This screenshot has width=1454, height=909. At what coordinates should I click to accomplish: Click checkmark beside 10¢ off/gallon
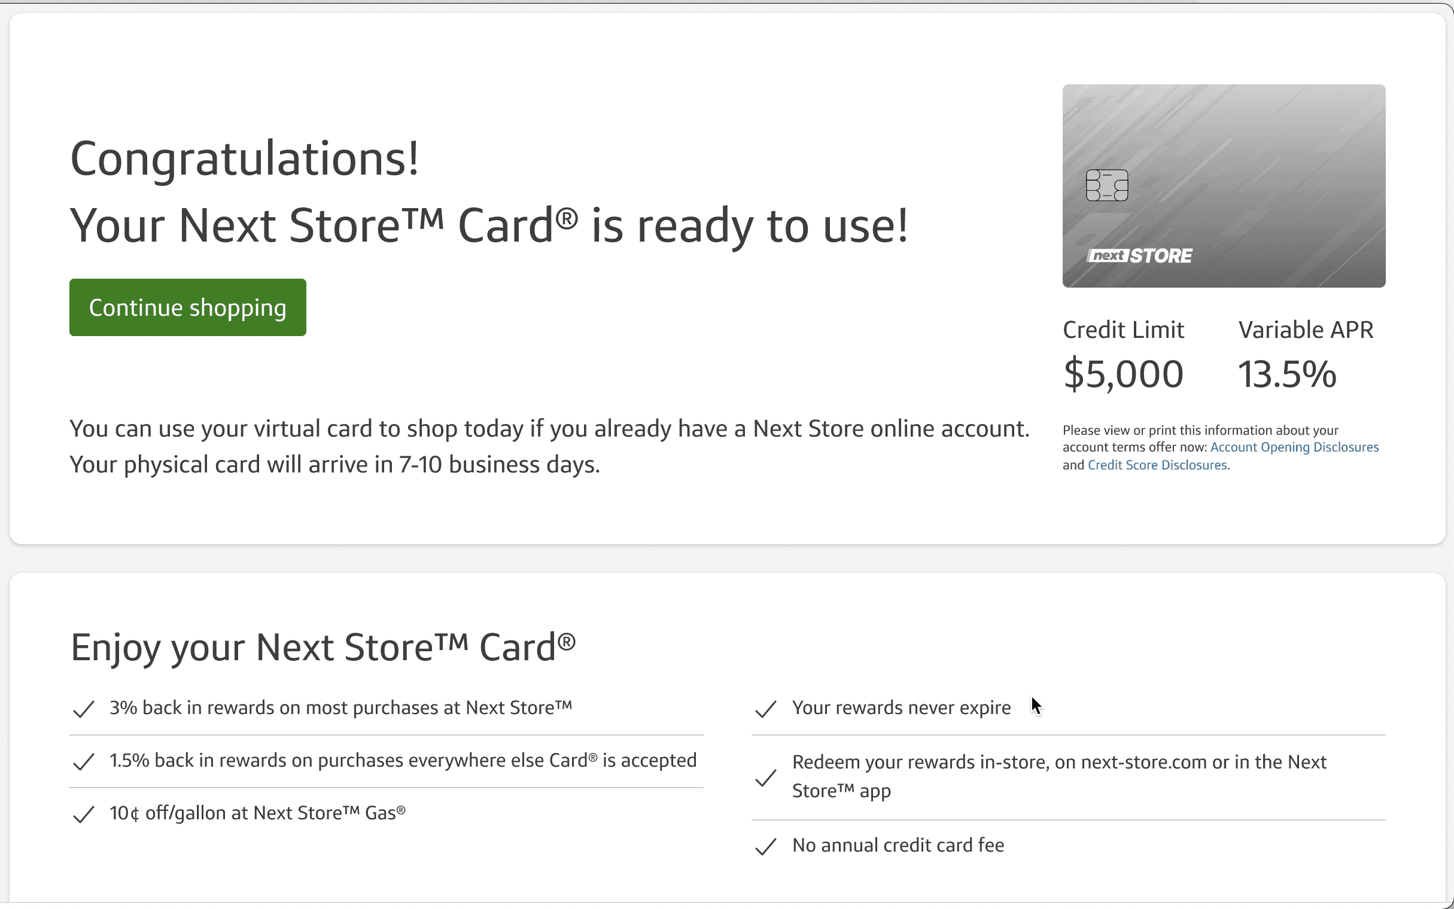click(84, 814)
